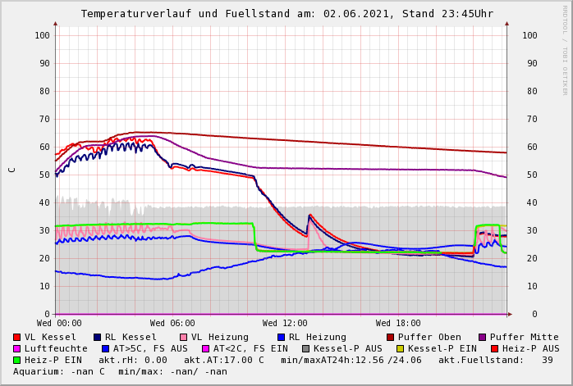Click the red VL Kessel legend swatch
The image size is (573, 386).
click(x=17, y=337)
